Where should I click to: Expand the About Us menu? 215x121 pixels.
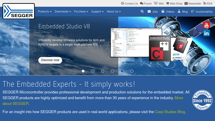[114, 12]
